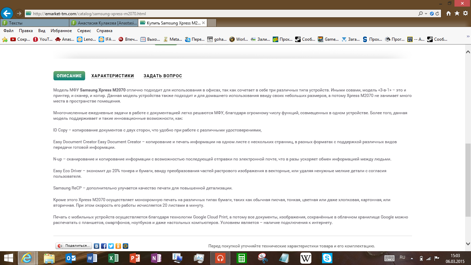Open the Правка menu
Screen dimensions: 471x265
(26, 31)
